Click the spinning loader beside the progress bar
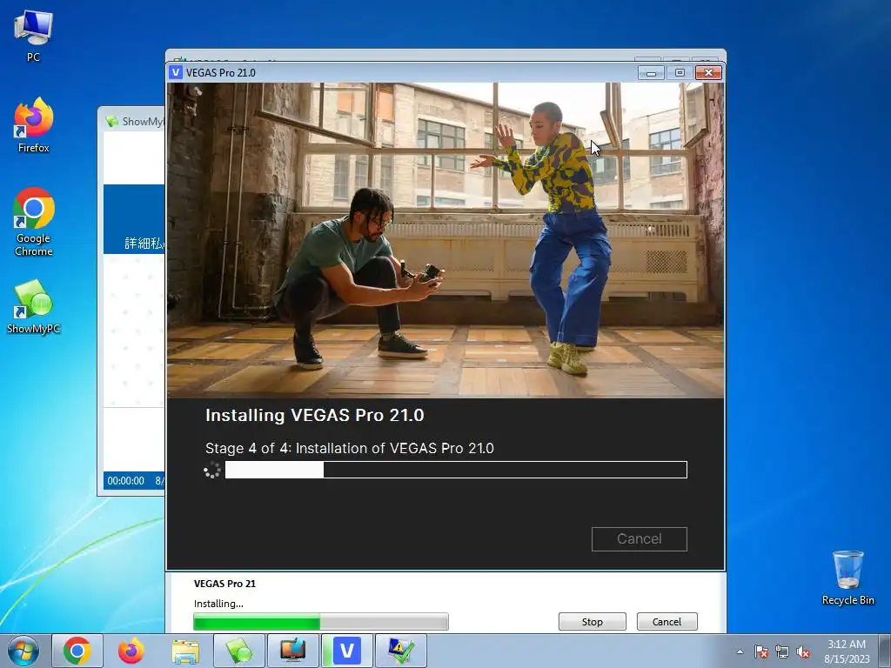The image size is (891, 668). coord(212,471)
